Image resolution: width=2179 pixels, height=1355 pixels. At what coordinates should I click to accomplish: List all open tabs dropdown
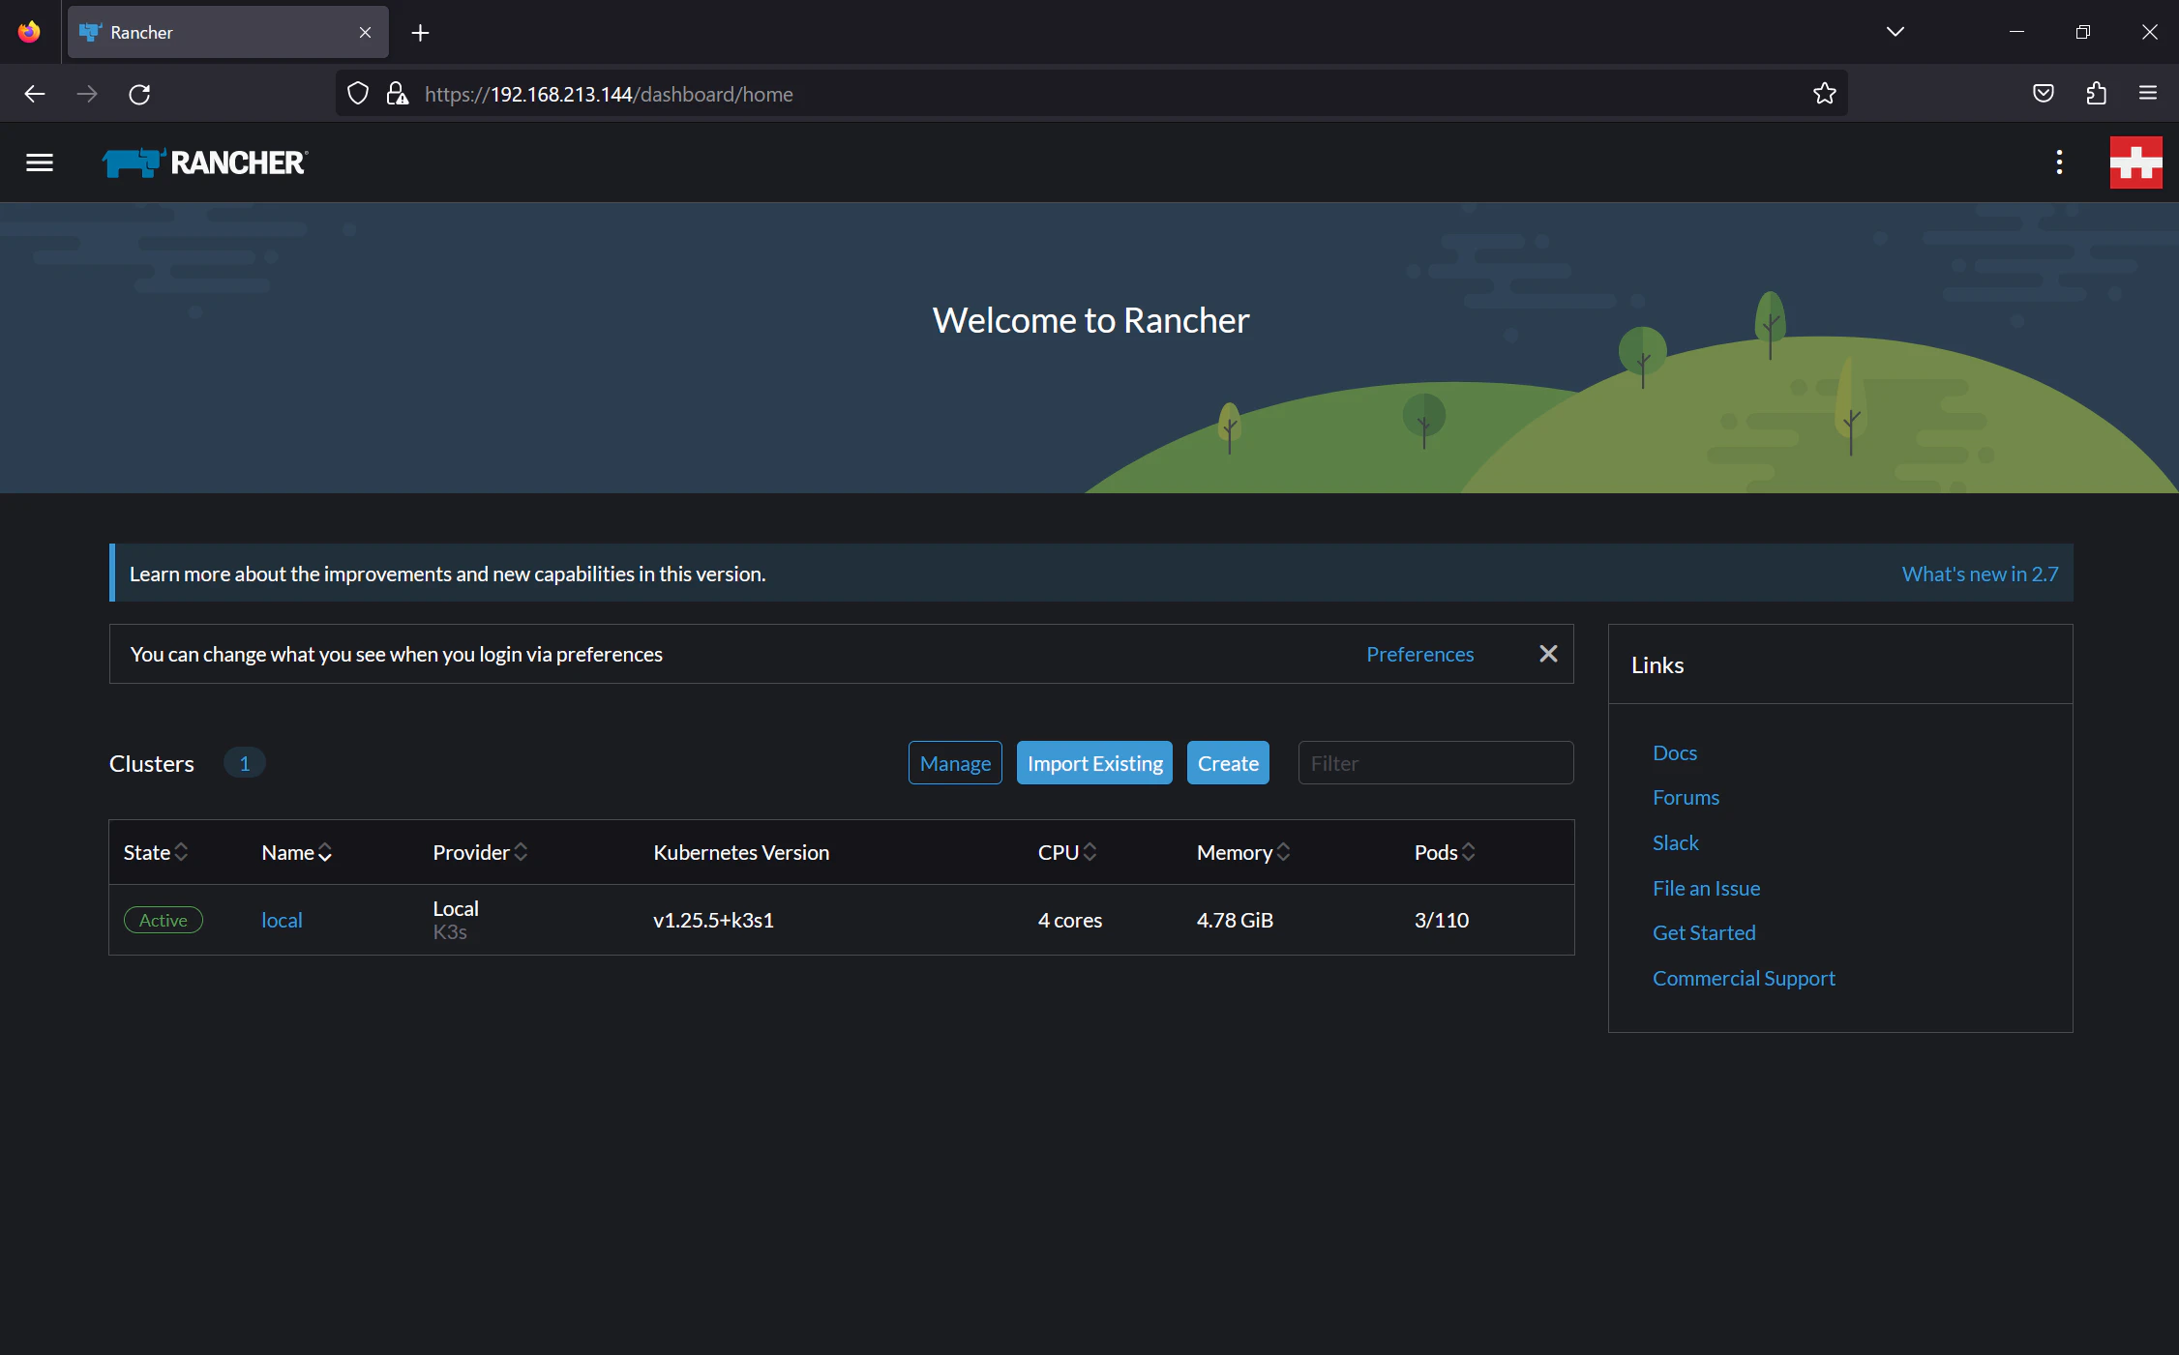1895,32
